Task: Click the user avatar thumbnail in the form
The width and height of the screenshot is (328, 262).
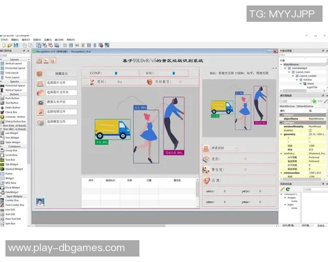Action: pyautogui.click(x=40, y=203)
